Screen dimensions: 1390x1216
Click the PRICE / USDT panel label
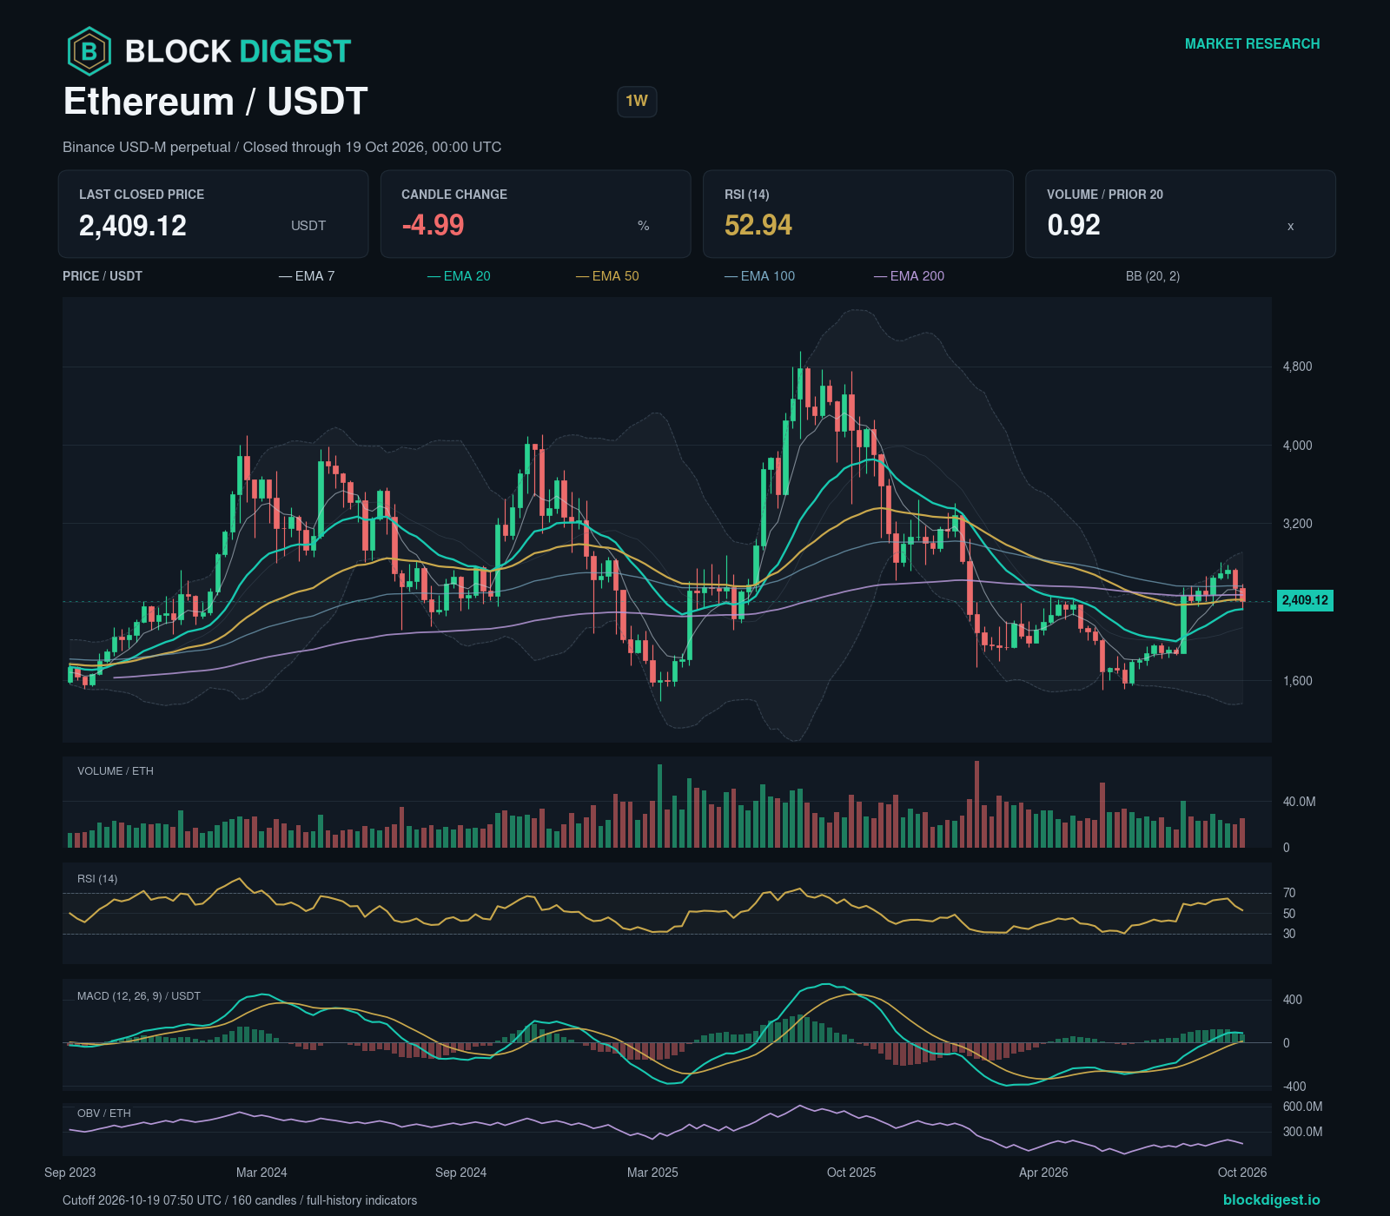click(x=103, y=276)
